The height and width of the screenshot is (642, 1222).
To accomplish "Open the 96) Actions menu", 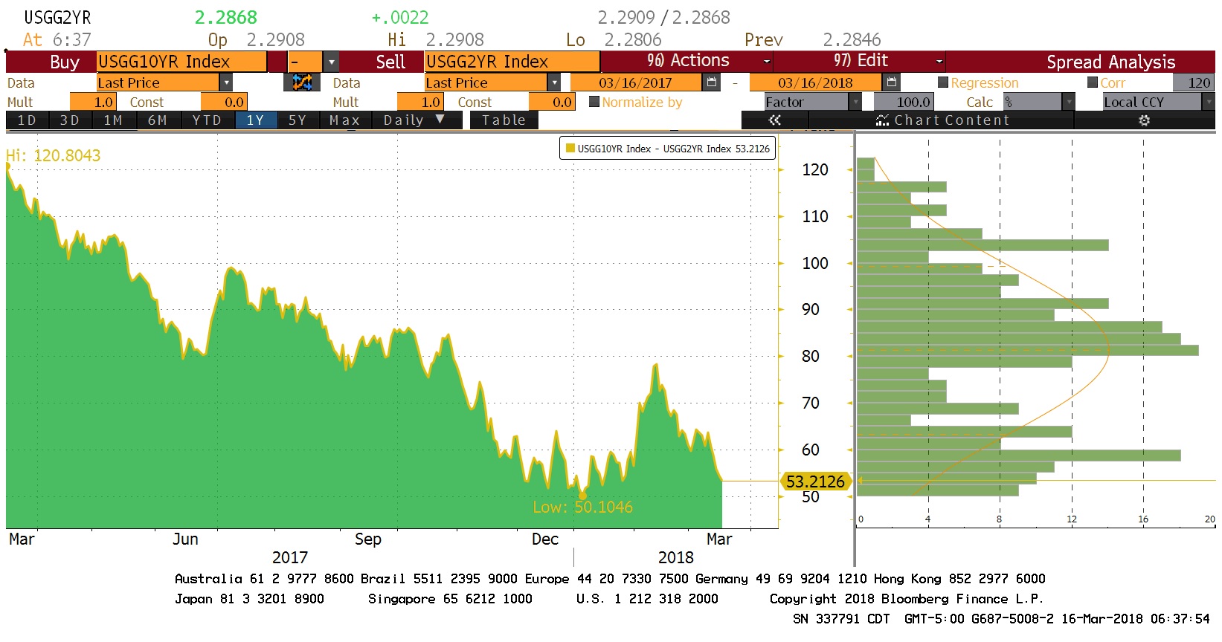I will pos(687,61).
